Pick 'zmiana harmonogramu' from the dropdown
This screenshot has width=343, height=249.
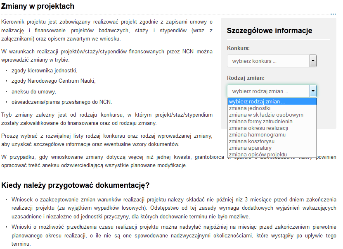[x=272, y=134]
